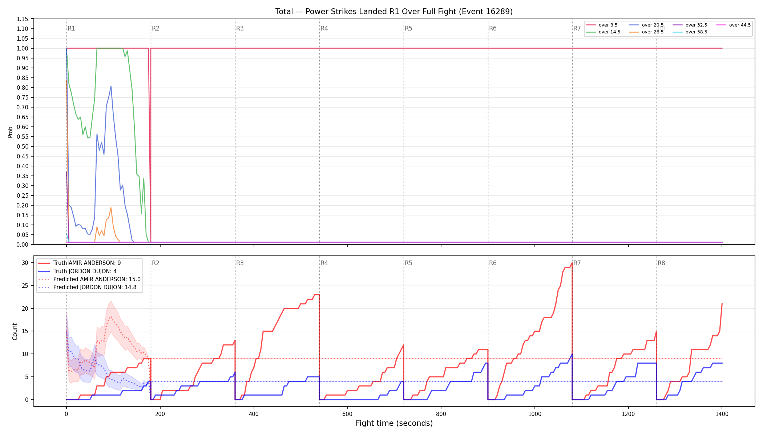Click the 0.80 tick on the Prob axis
The width and height of the screenshot is (763, 436).
pos(22,88)
